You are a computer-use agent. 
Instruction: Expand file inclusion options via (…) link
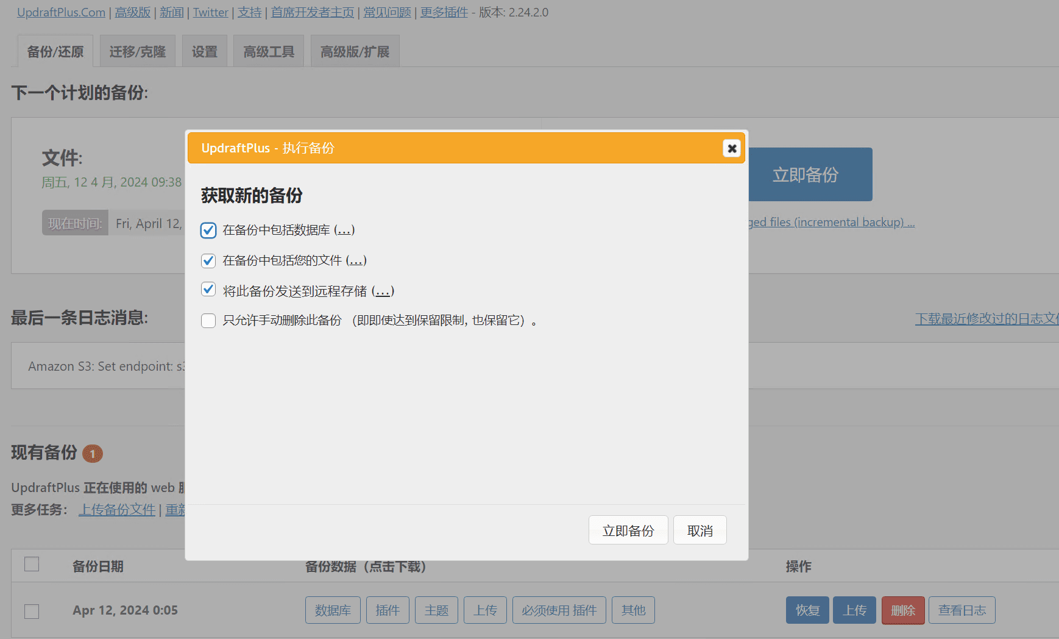tap(356, 260)
